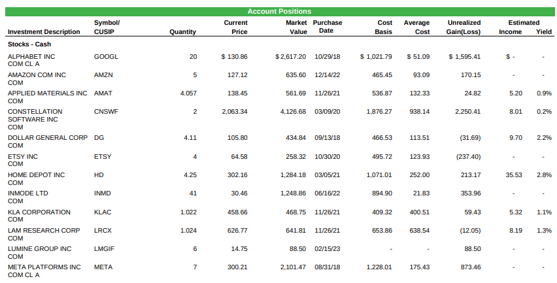Click Lam Research's 626.77 current price
The image size is (557, 283).
coord(235,231)
